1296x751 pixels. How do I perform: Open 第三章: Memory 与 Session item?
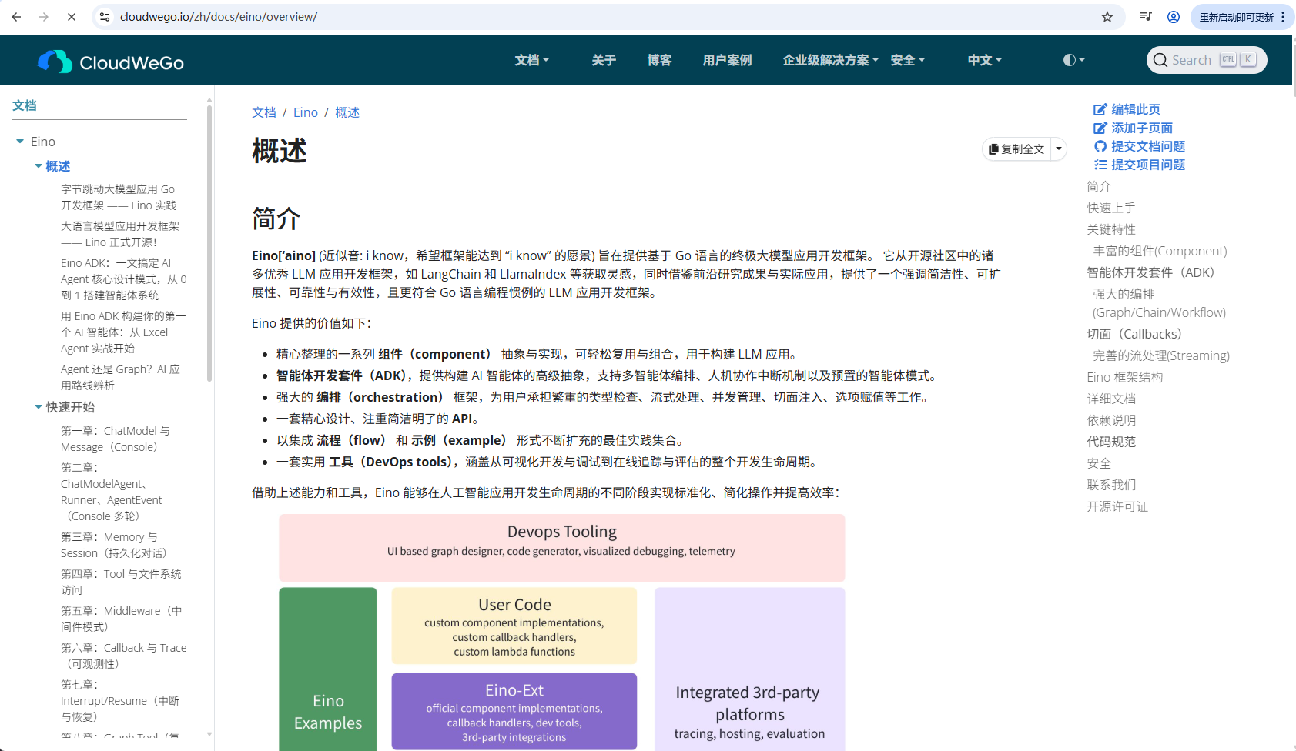pyautogui.click(x=114, y=545)
